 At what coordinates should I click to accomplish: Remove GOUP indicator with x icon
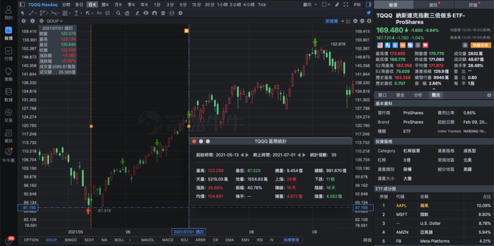point(41,21)
